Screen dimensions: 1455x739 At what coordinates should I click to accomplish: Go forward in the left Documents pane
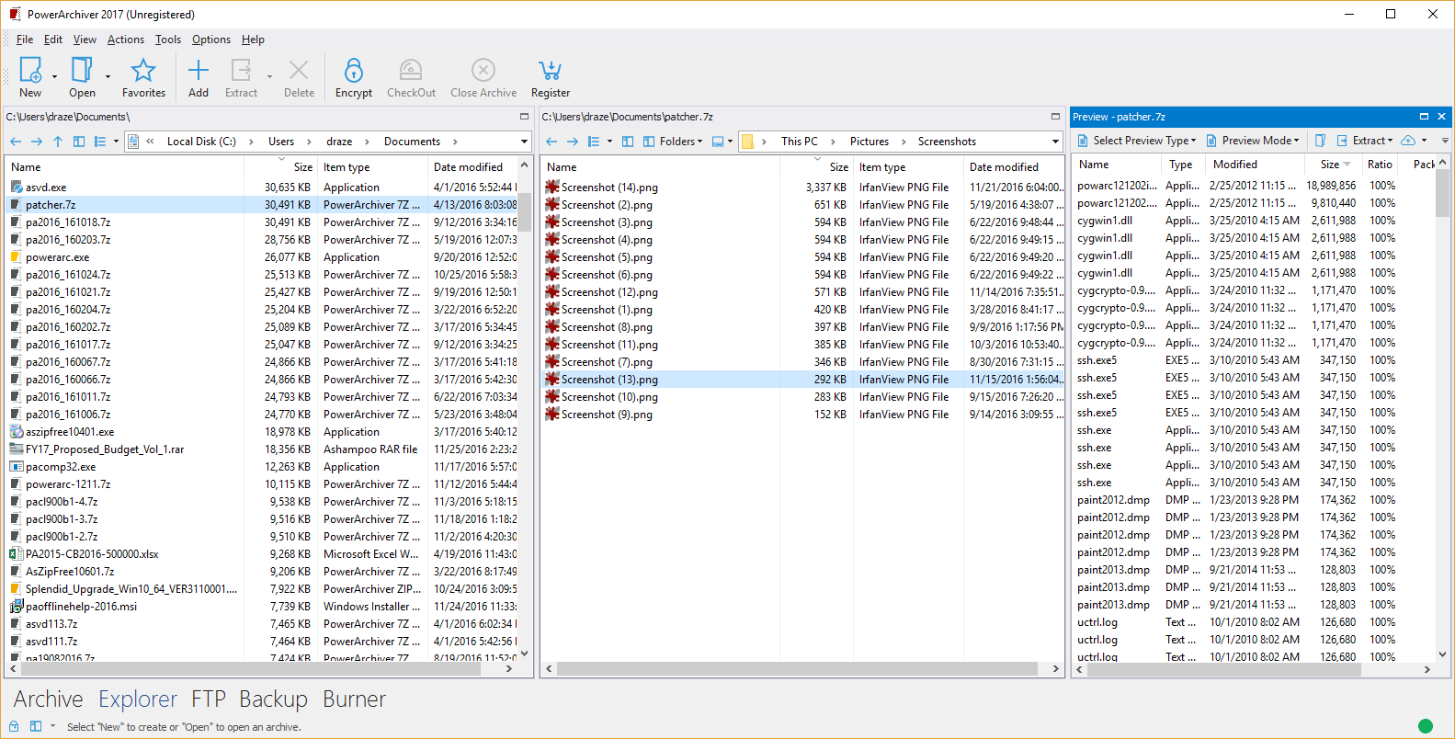37,142
